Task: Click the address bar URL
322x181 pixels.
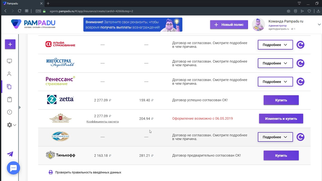Action: [x=91, y=11]
